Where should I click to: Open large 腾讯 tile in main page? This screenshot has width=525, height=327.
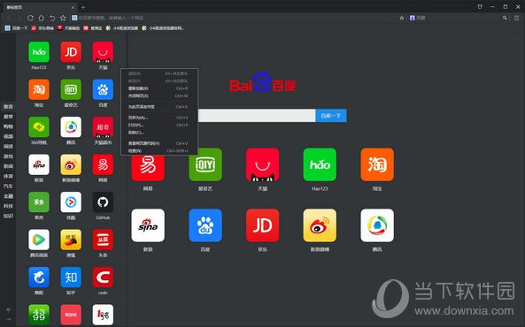pyautogui.click(x=377, y=225)
